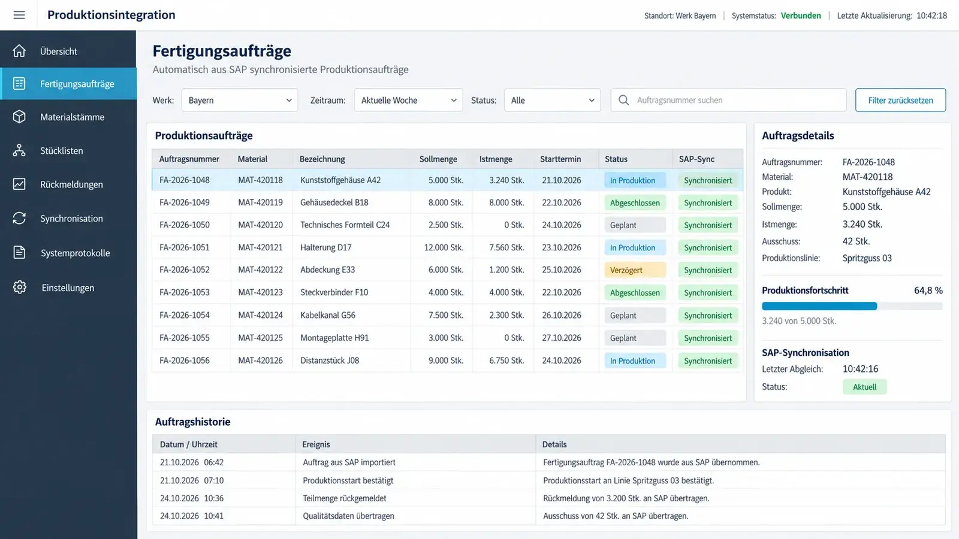Screen dimensions: 959x539
Task: Click Filter zurücksetzen button
Action: (900, 100)
